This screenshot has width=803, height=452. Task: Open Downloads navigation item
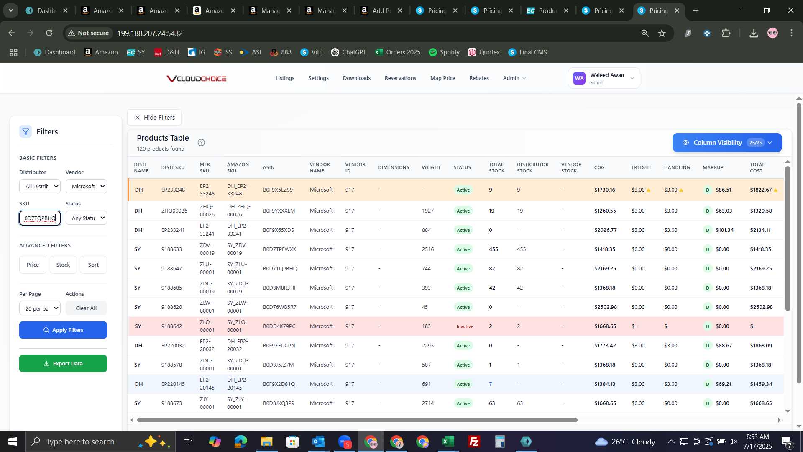click(x=356, y=78)
